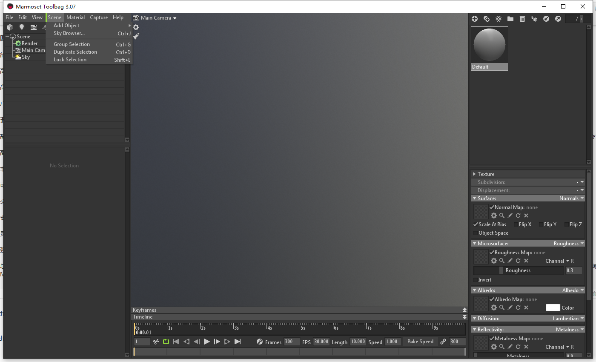Click the clock icon next to Frames
Viewport: 596px width, 362px height.
click(x=260, y=342)
